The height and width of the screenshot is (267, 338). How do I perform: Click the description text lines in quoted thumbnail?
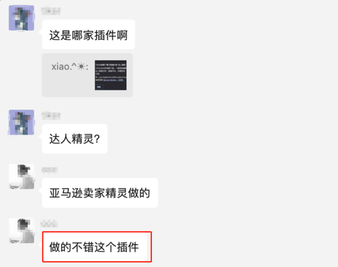[x=111, y=69]
